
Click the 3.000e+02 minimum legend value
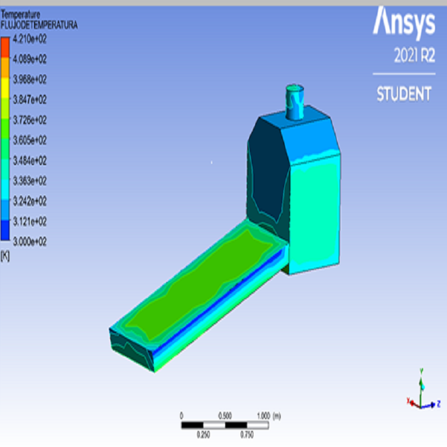pos(30,241)
